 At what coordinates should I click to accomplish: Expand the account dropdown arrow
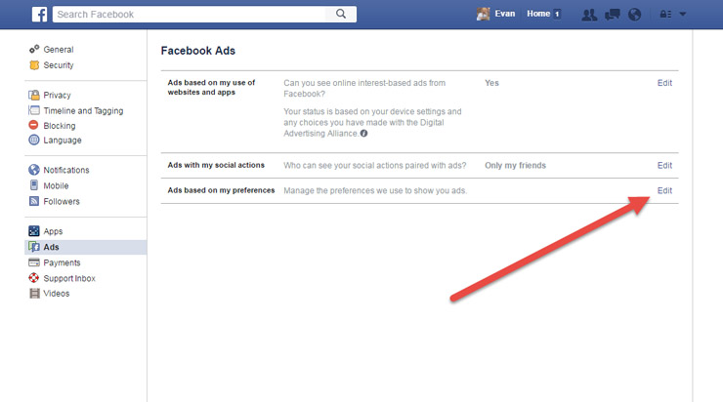[683, 15]
